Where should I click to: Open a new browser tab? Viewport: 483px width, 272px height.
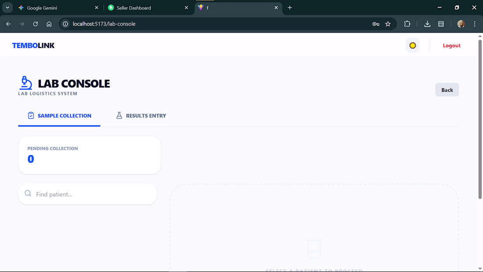coord(289,8)
